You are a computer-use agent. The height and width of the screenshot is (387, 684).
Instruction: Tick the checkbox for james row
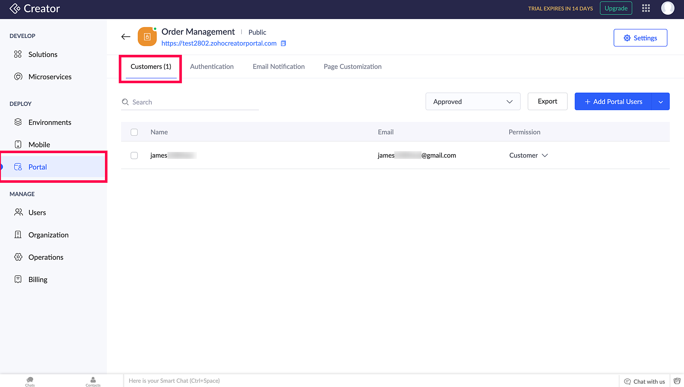(x=134, y=156)
